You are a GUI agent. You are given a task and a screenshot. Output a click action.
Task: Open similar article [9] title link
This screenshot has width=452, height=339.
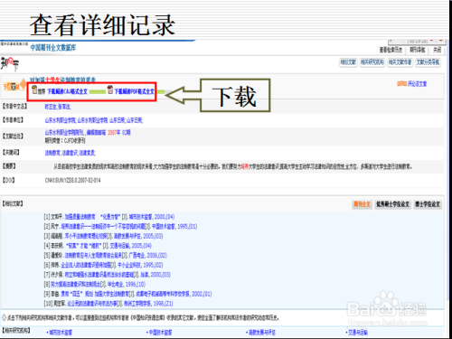[x=95, y=294]
